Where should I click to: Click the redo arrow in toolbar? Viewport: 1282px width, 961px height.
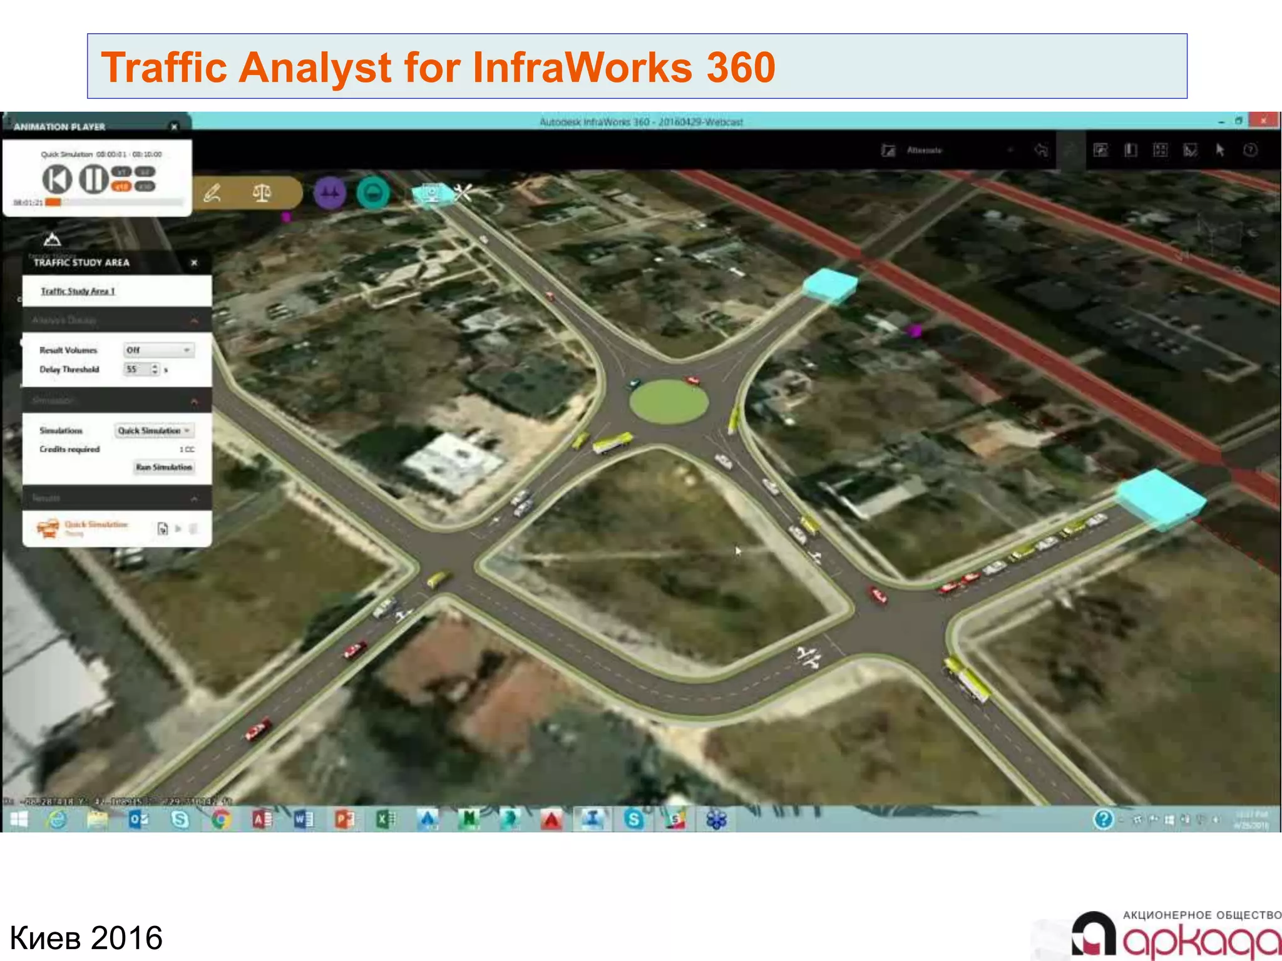click(1071, 150)
